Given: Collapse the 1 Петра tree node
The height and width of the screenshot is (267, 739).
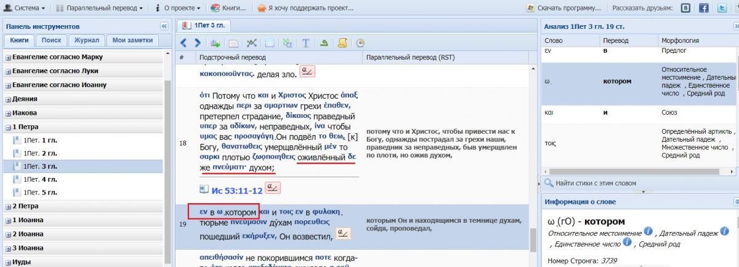Looking at the screenshot, I should (9, 127).
